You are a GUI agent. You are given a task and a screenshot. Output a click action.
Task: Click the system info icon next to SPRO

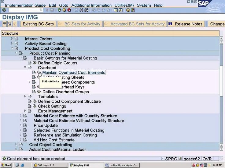click(x=180, y=159)
